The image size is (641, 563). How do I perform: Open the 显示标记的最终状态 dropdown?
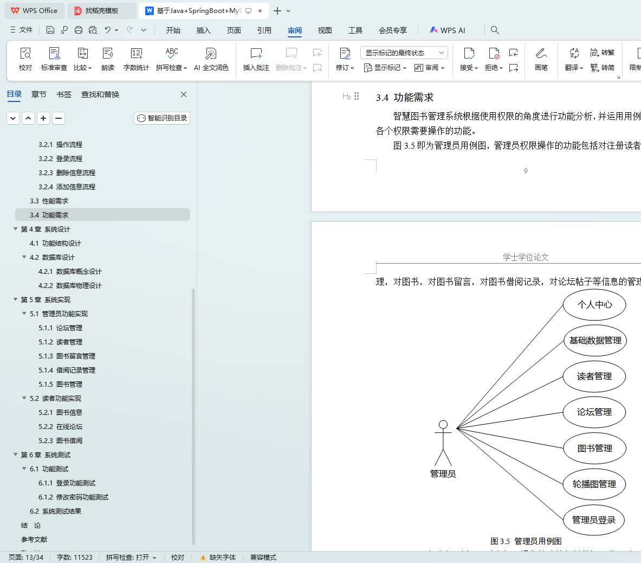coord(404,53)
